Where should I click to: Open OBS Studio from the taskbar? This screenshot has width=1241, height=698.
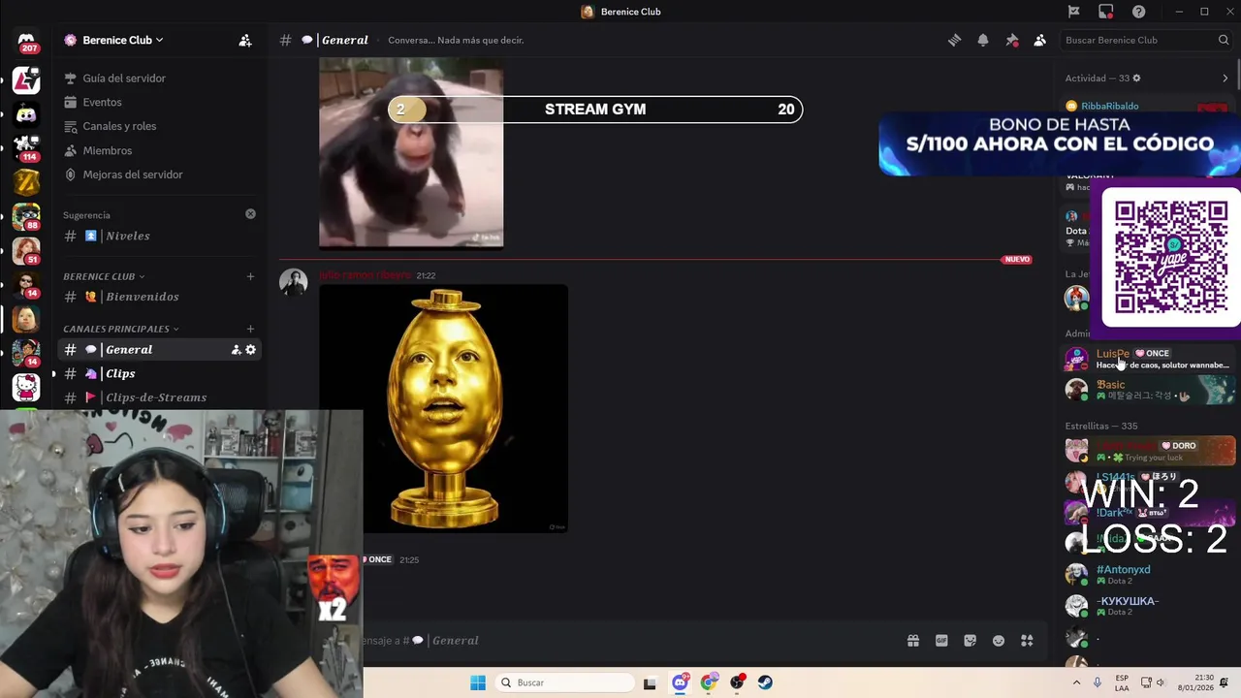[x=737, y=682]
